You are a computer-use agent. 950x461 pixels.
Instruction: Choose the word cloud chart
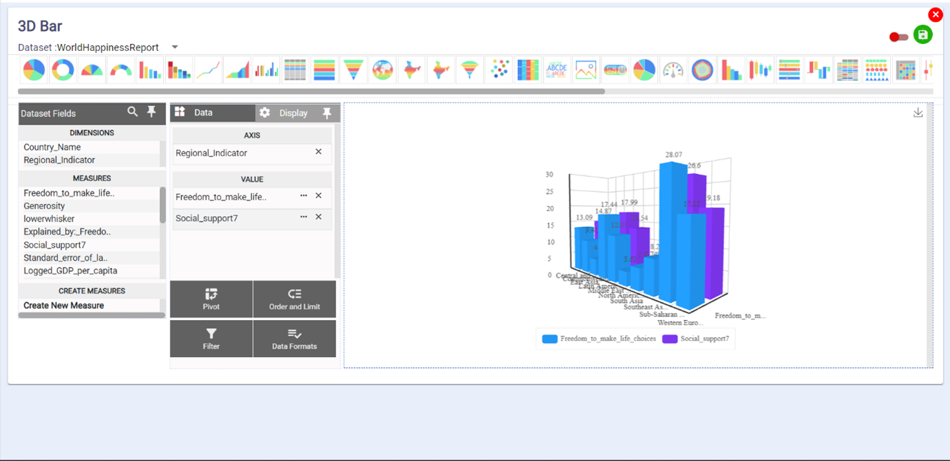click(x=556, y=70)
